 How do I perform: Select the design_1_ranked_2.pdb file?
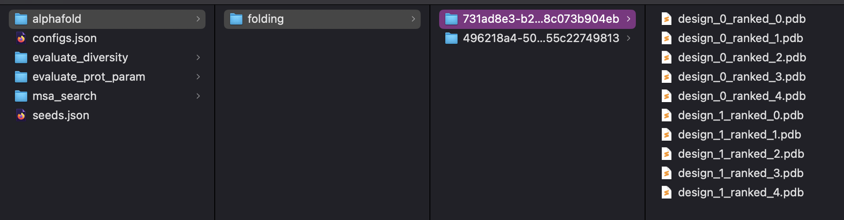click(741, 154)
